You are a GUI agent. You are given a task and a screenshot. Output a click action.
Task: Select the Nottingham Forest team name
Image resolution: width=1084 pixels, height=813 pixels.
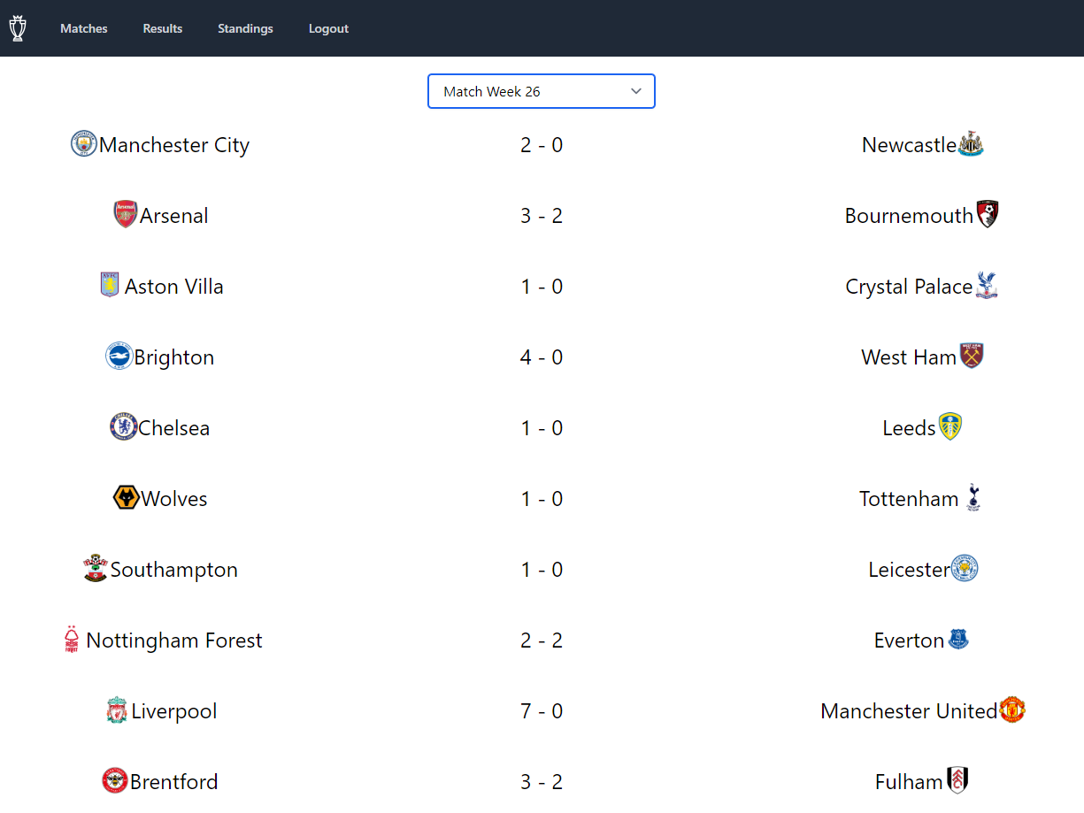pyautogui.click(x=174, y=640)
